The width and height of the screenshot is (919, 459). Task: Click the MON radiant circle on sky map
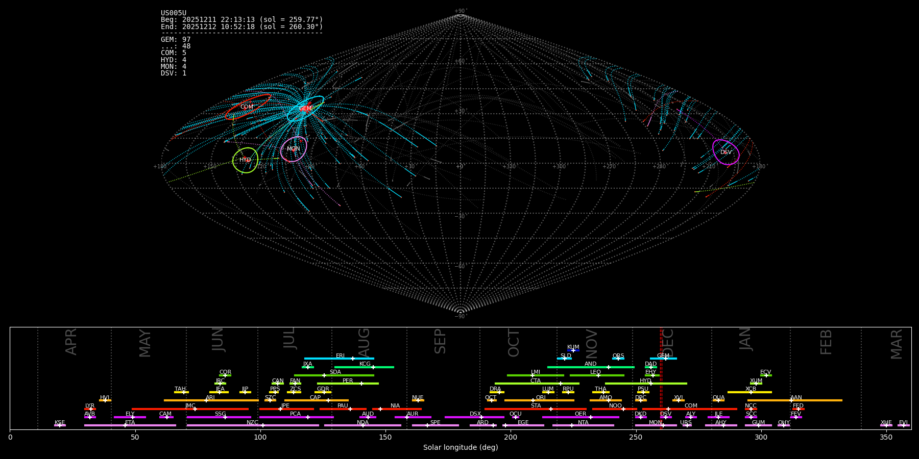(x=294, y=149)
